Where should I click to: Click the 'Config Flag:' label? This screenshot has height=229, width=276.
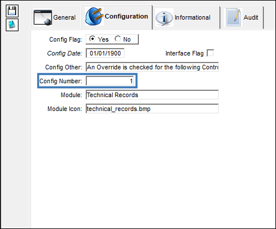[65, 39]
